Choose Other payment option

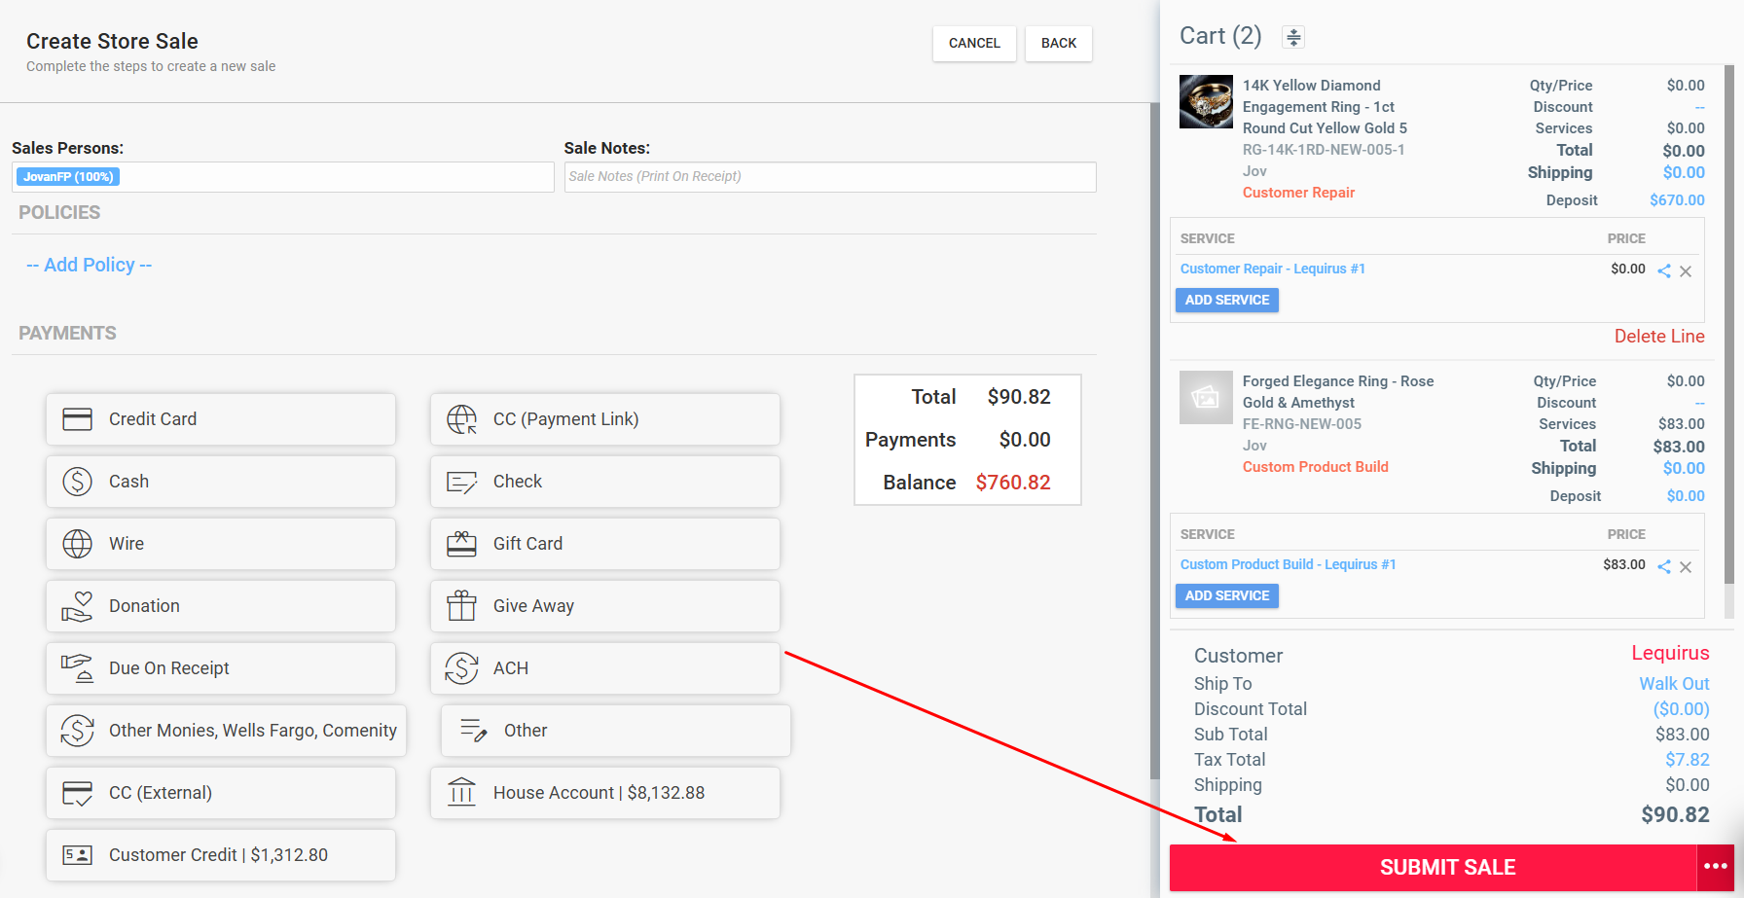coord(616,731)
